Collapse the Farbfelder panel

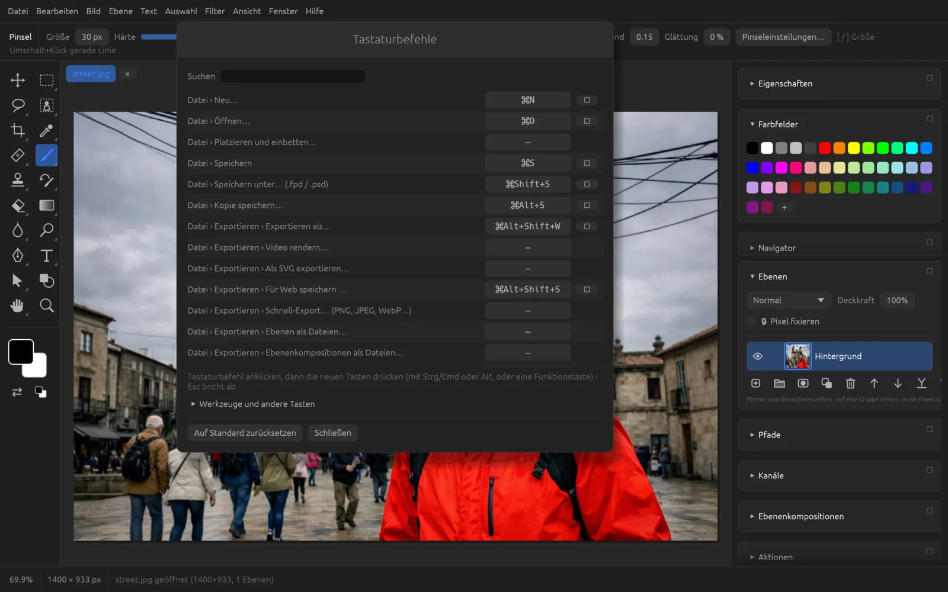(x=774, y=124)
